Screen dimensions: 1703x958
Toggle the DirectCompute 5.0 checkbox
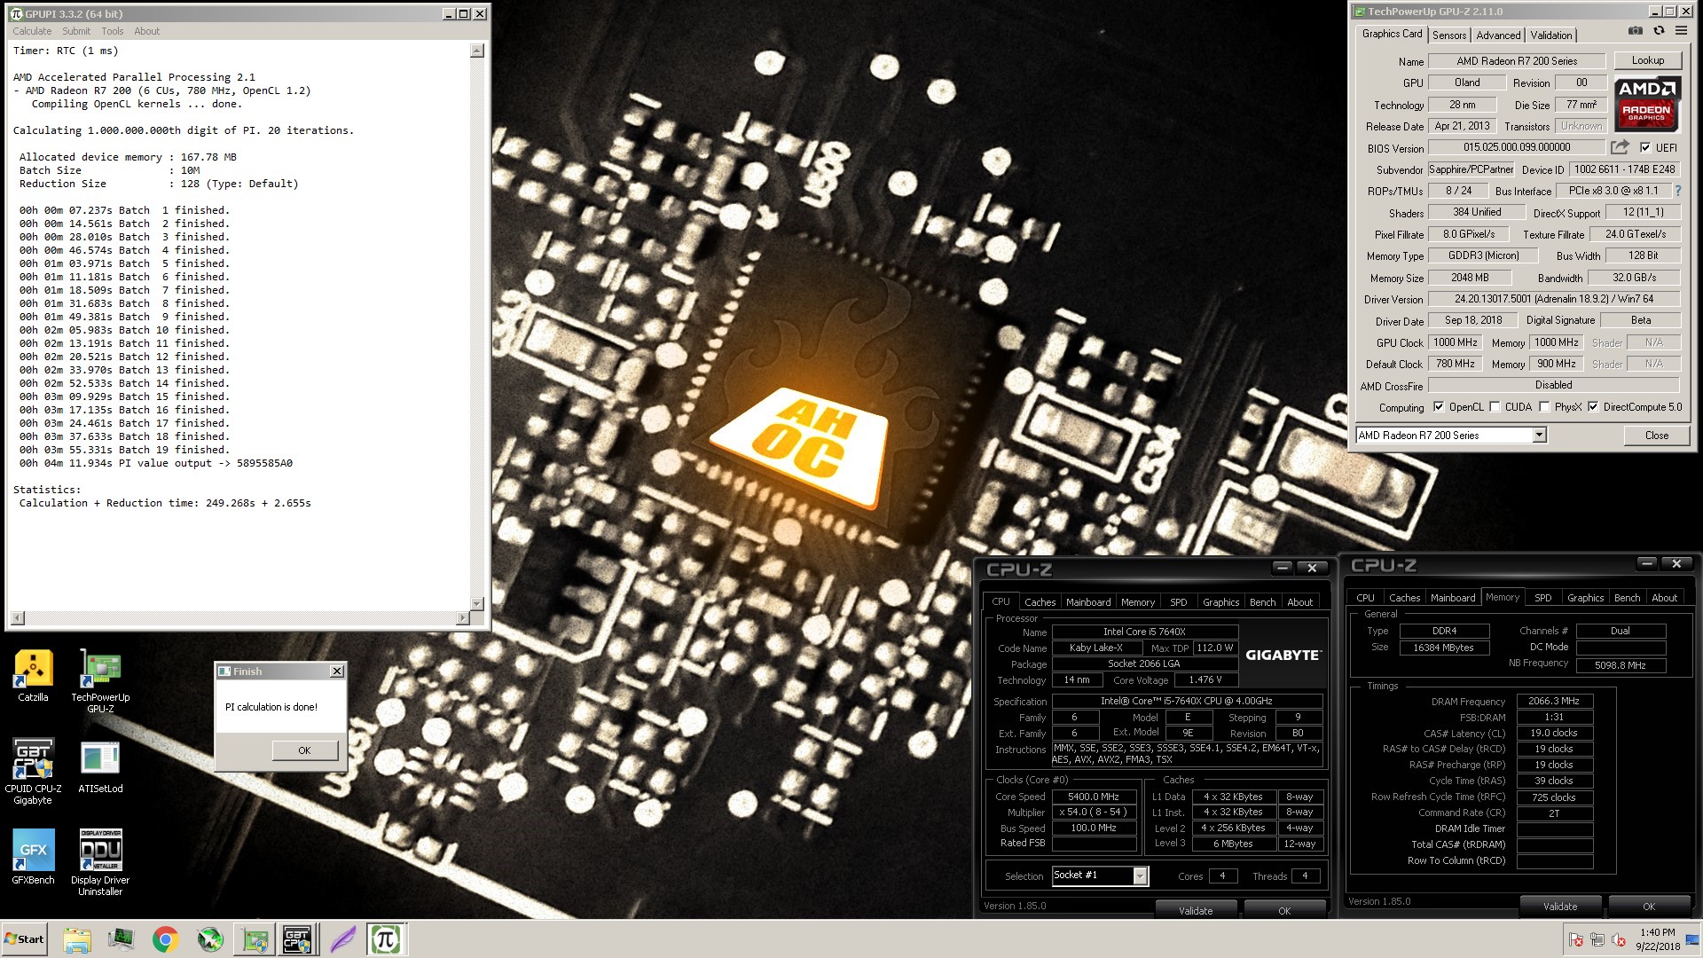click(x=1593, y=407)
